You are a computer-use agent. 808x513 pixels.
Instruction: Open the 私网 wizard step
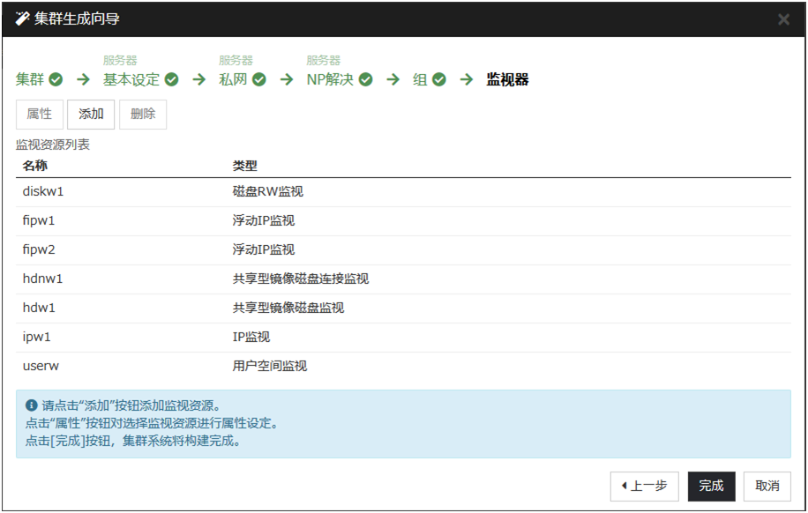pyautogui.click(x=234, y=80)
